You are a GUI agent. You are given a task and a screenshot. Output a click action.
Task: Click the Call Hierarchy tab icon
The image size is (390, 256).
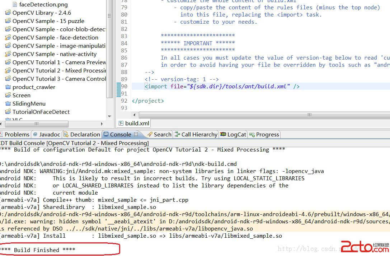[x=177, y=134]
